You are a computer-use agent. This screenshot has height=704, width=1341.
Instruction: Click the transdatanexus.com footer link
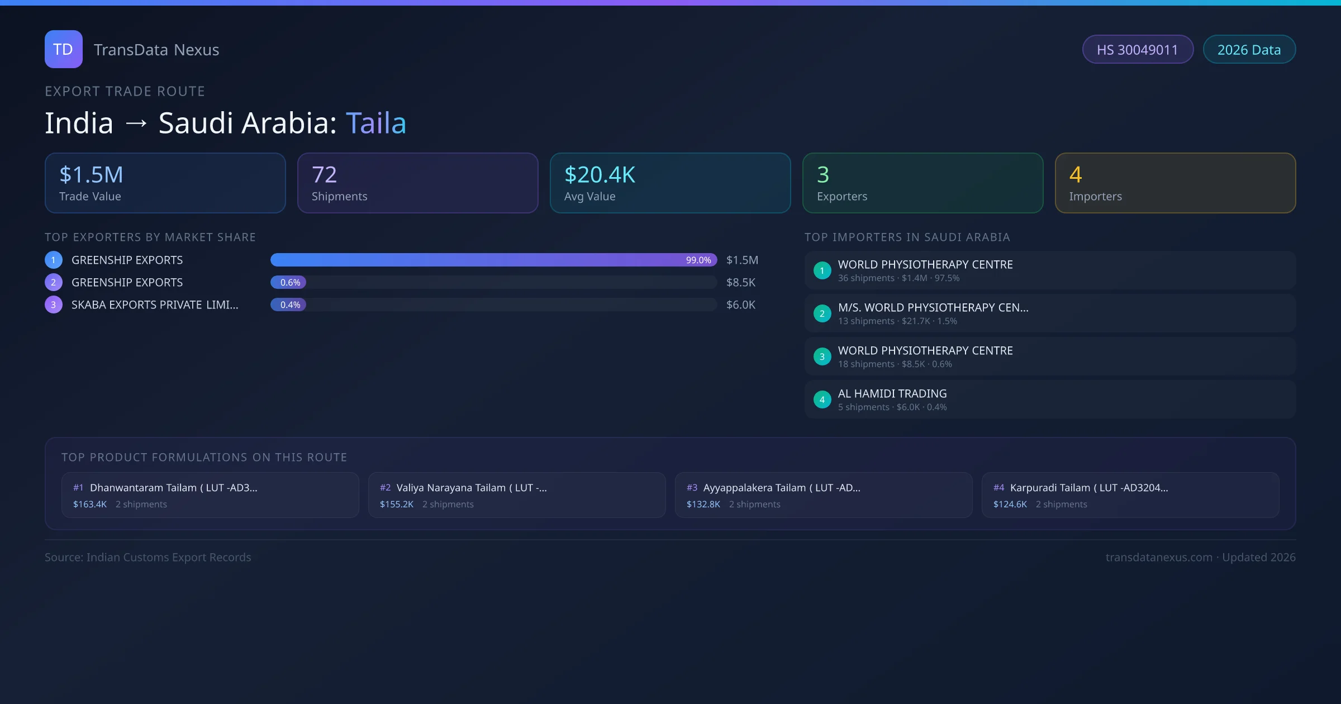pyautogui.click(x=1159, y=557)
